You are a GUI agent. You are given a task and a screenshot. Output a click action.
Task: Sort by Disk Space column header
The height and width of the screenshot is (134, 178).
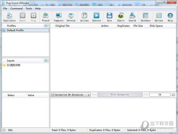tap(156, 26)
